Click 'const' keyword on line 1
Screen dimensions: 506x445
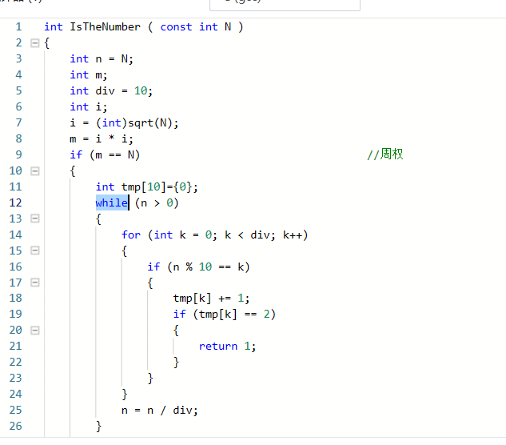tap(176, 27)
